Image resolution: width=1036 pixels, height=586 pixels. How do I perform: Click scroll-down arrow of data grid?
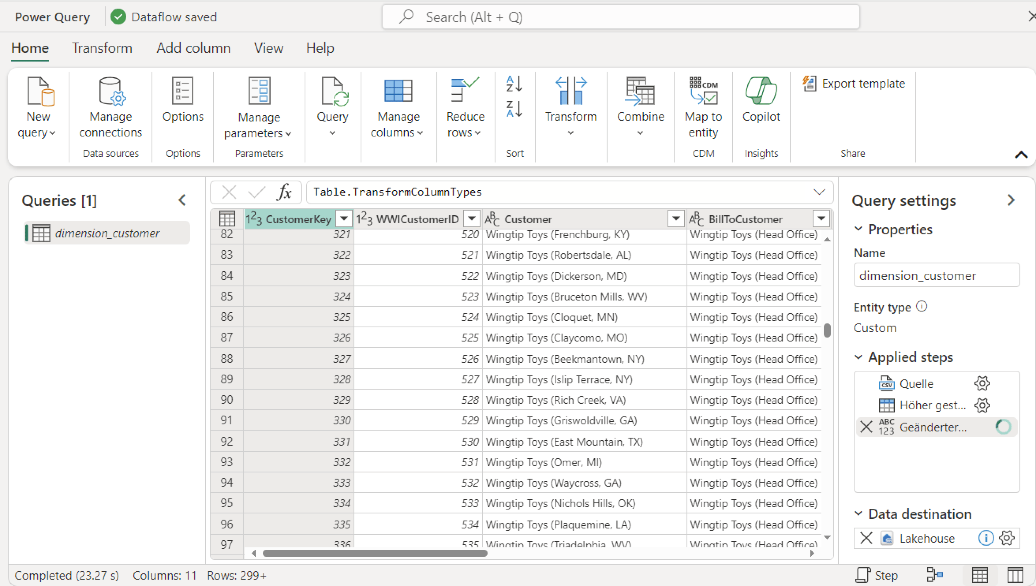827,537
